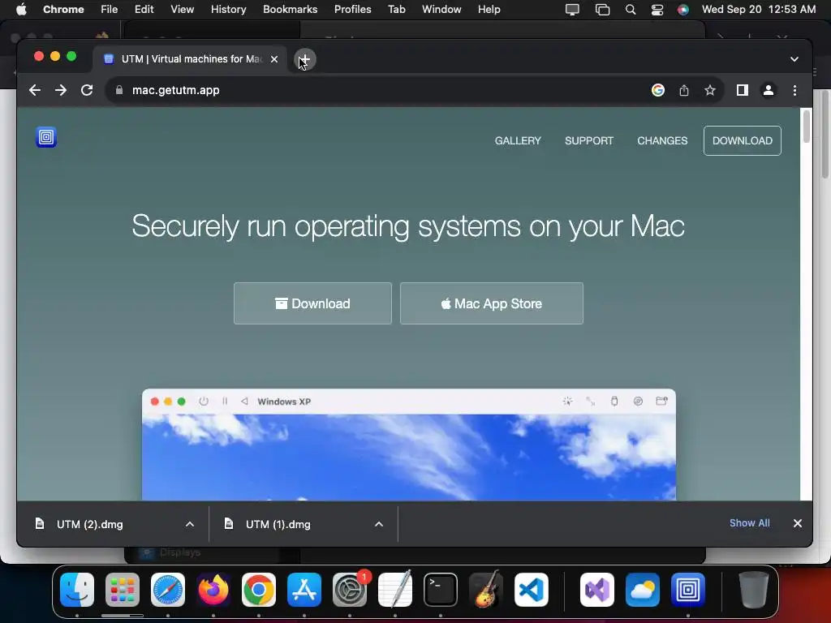
Task: Open the Profiles menu
Action: point(352,10)
